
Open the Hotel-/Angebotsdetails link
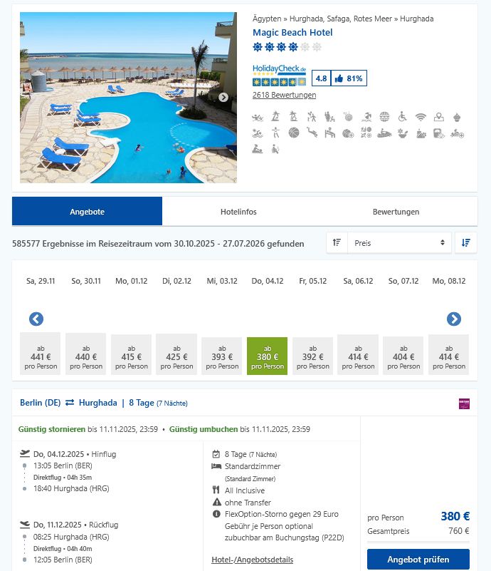tap(252, 560)
